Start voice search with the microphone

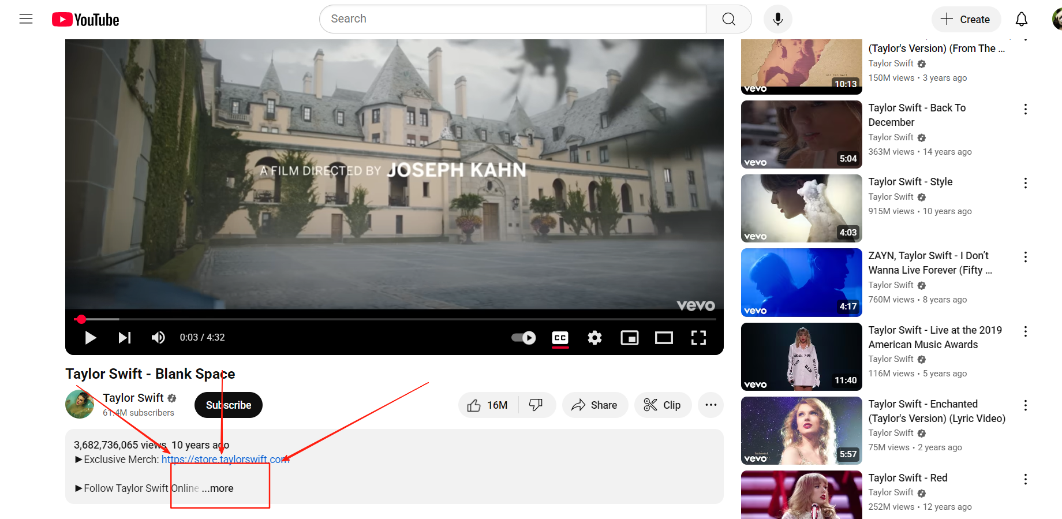pos(778,19)
